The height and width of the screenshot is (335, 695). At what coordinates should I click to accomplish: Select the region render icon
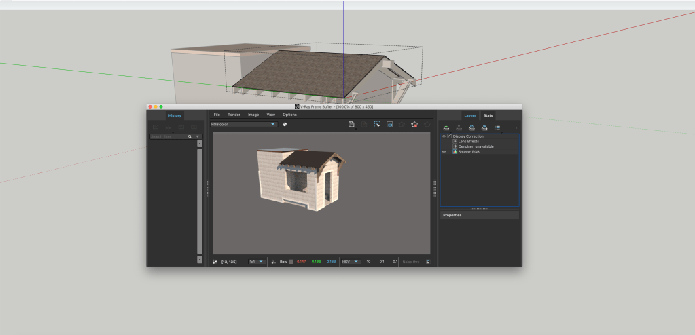(x=390, y=125)
